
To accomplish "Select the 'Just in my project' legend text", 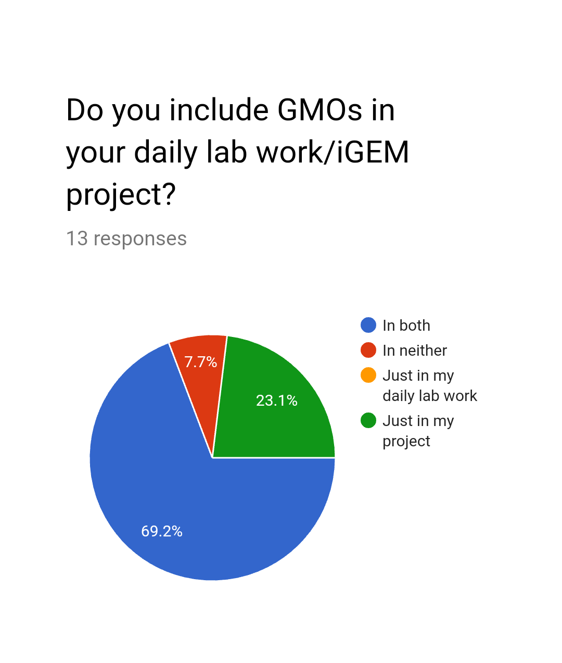I will [418, 431].
